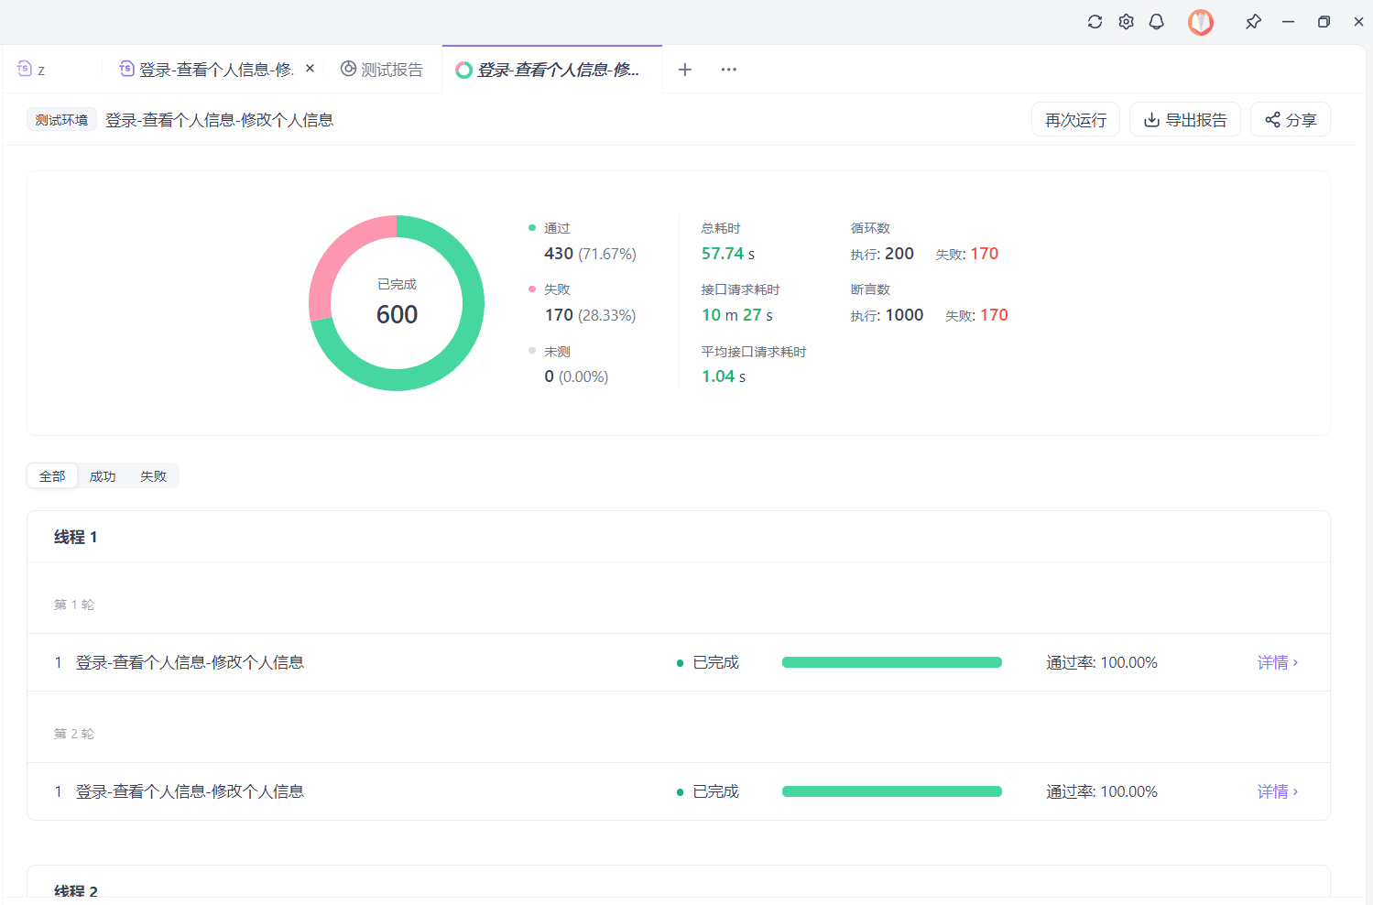Click the 430 (71.67%) passed count

(x=590, y=254)
